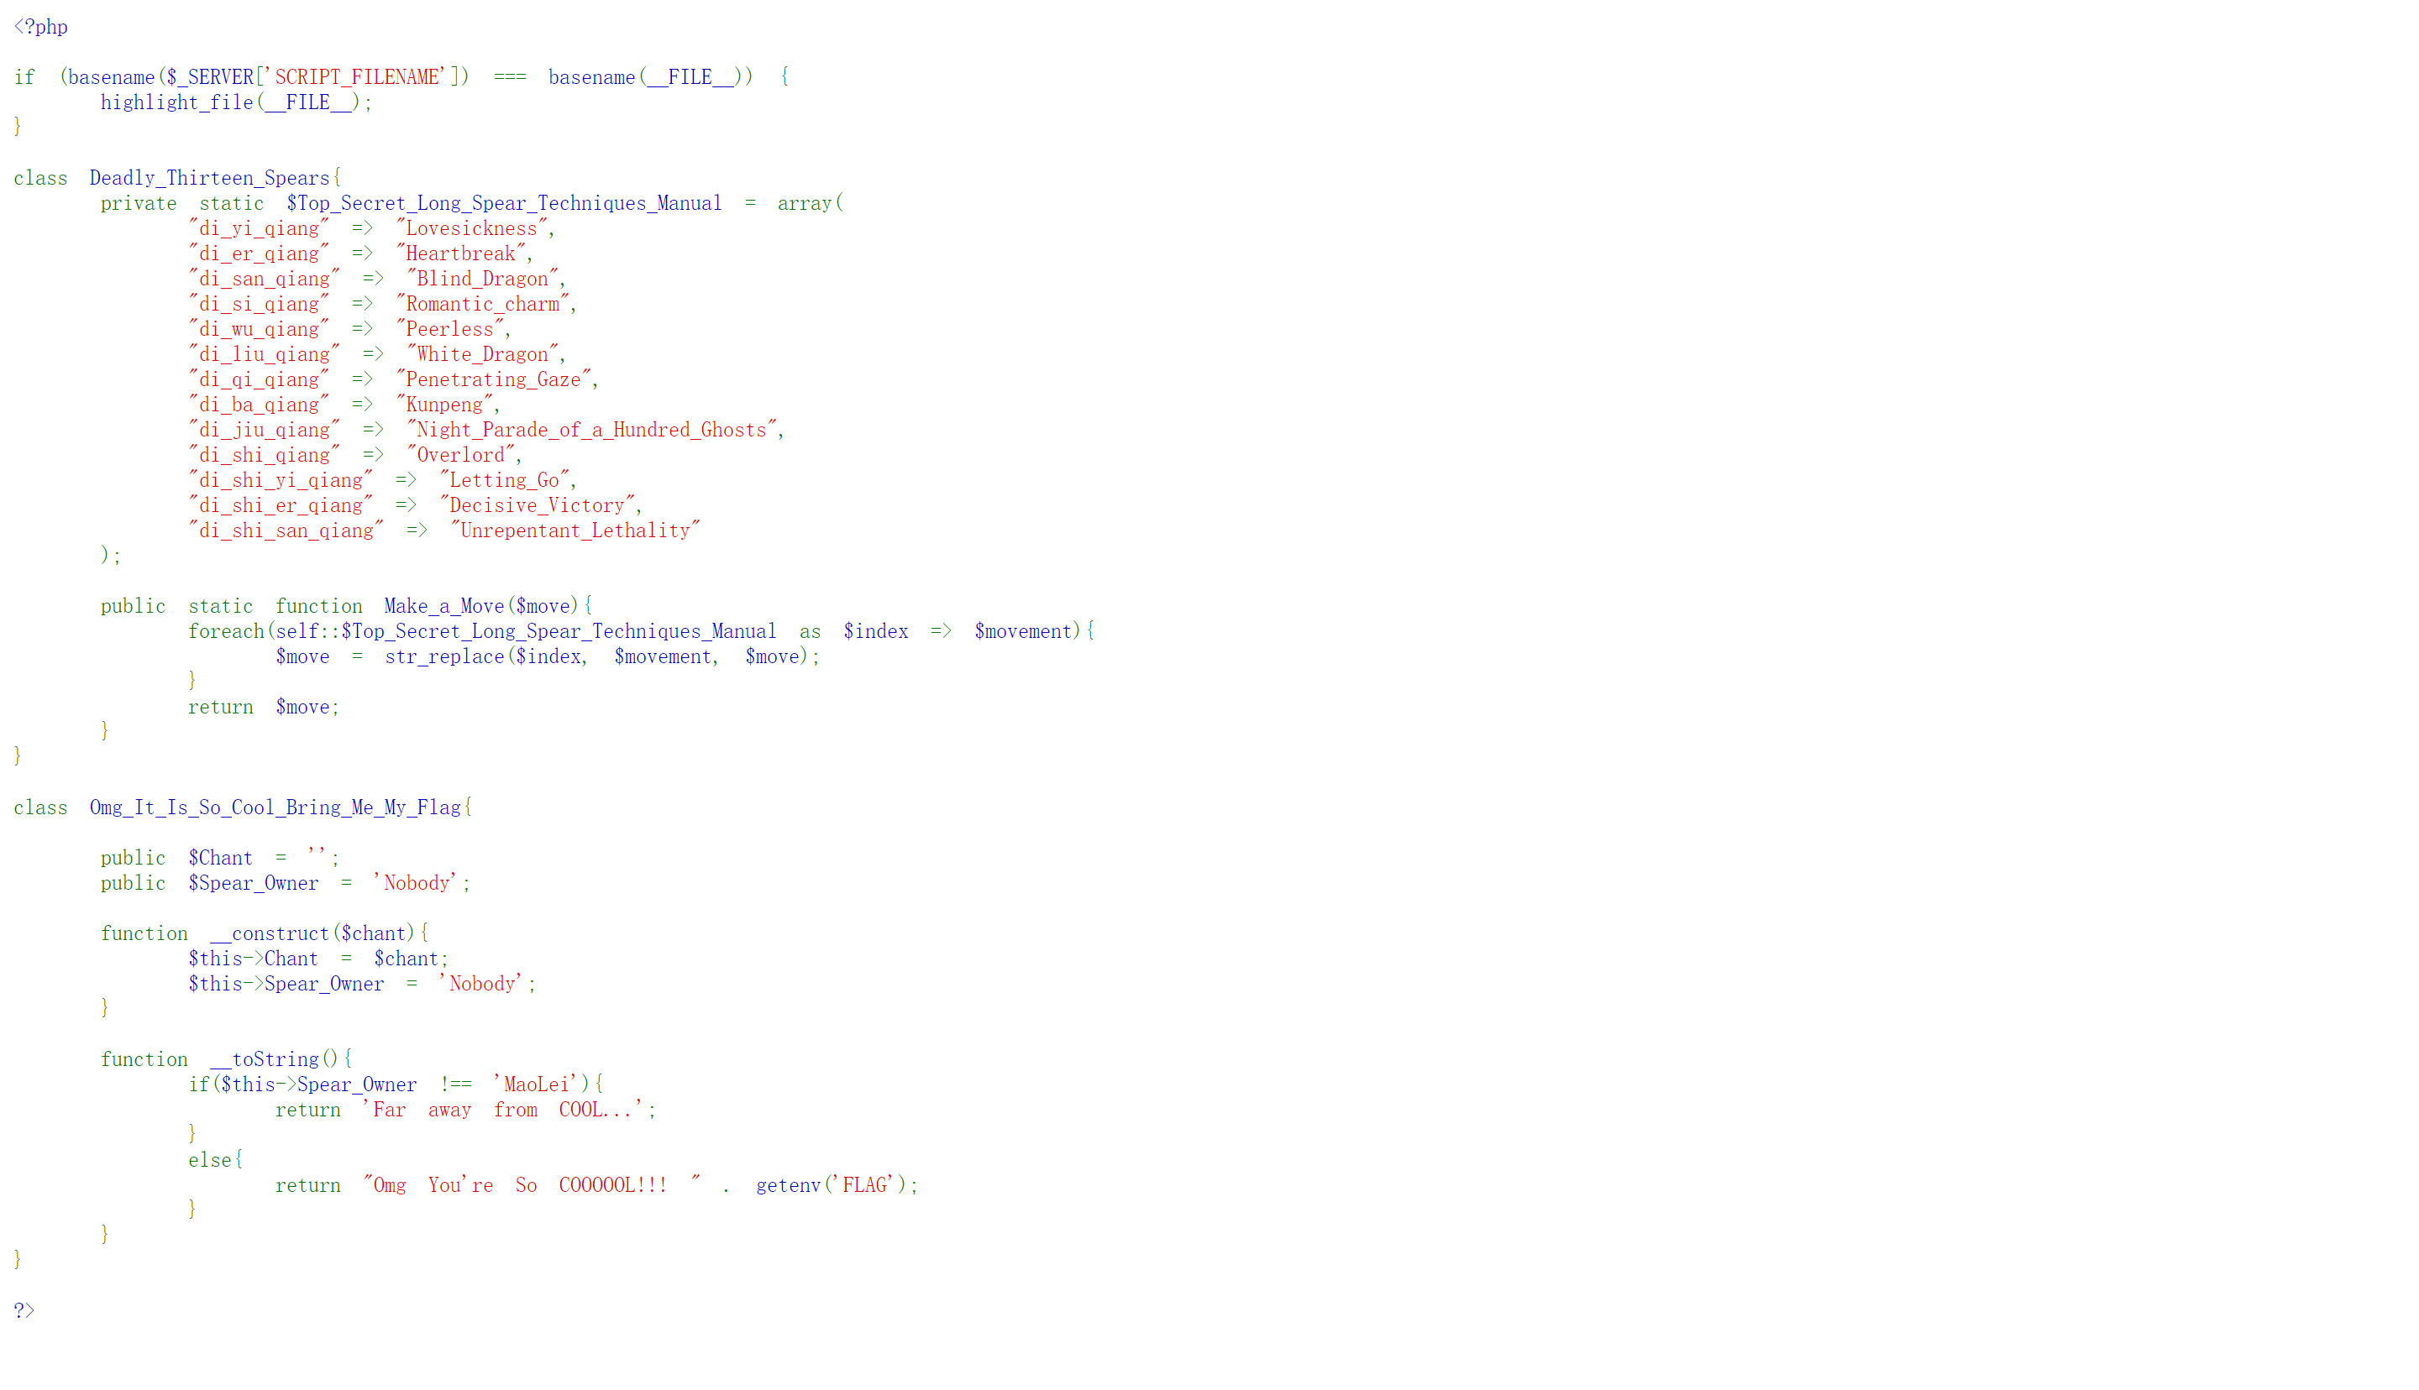Click the foreach keyword

click(x=225, y=631)
